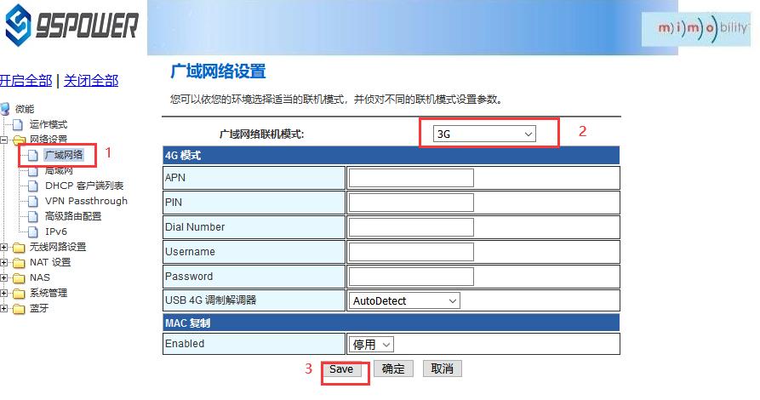Click the 微能 root device icon
The width and height of the screenshot is (760, 400).
[x=6, y=109]
